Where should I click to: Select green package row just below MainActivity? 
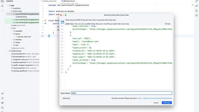coord(23,20)
